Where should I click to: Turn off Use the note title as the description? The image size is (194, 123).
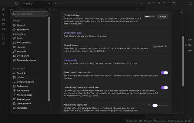pyautogui.click(x=164, y=88)
